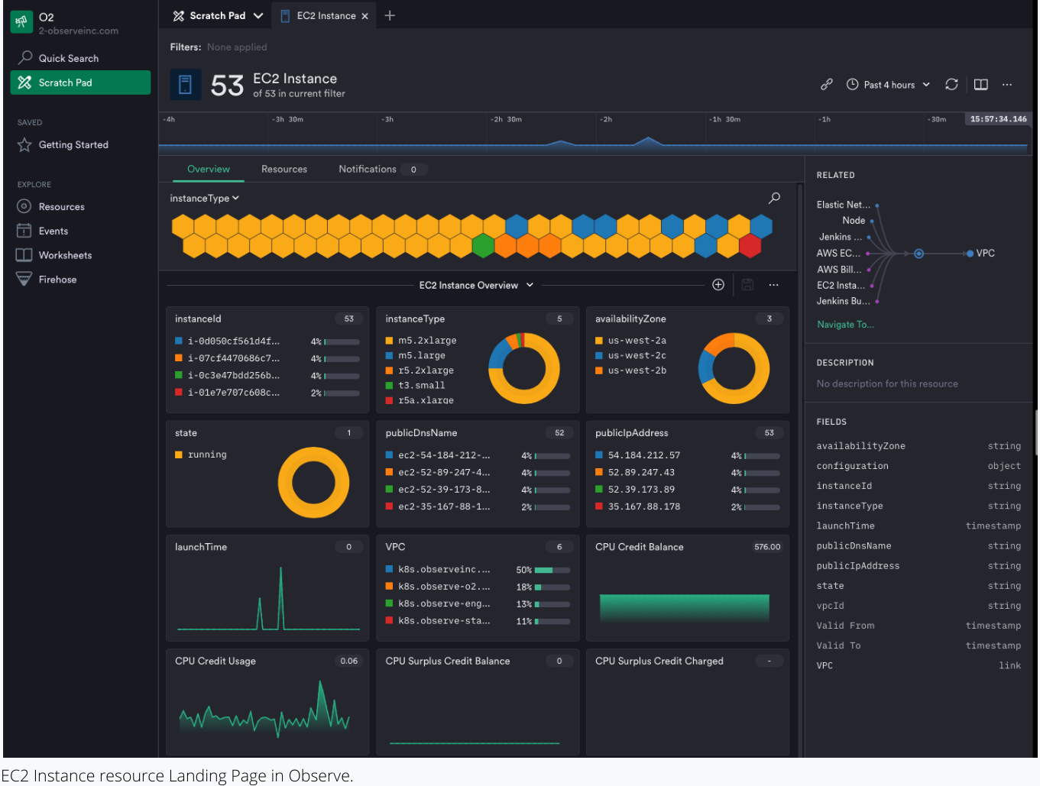Click the EC2 Instance resource icon
Image resolution: width=1040 pixels, height=786 pixels.
(185, 85)
